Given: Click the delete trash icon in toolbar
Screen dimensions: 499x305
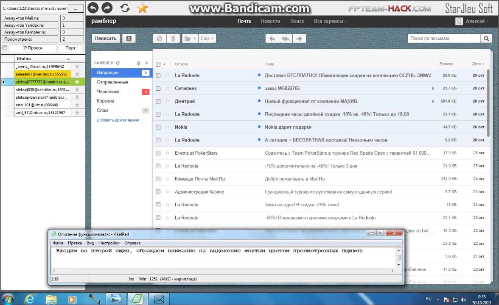Looking at the screenshot, I should coord(173,39).
